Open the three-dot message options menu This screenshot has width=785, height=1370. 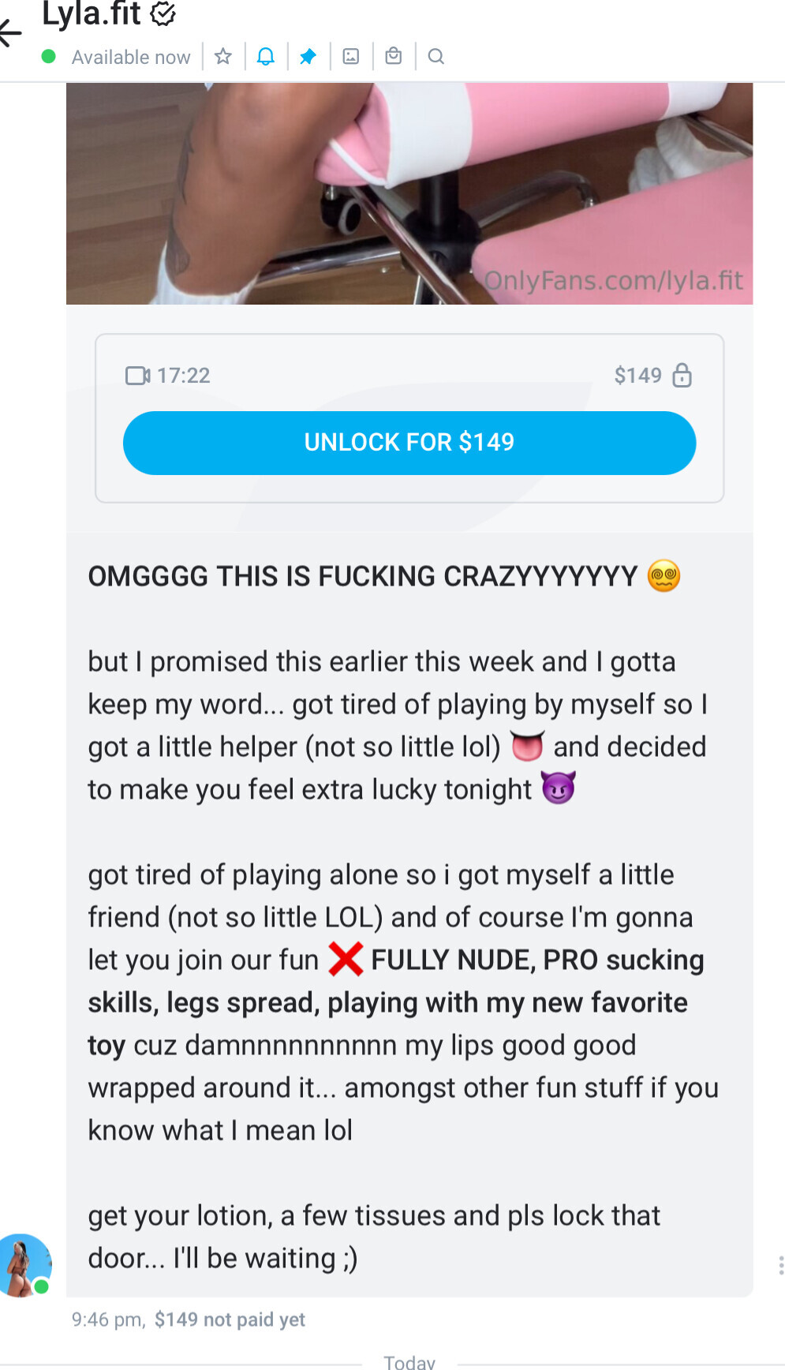click(780, 1265)
